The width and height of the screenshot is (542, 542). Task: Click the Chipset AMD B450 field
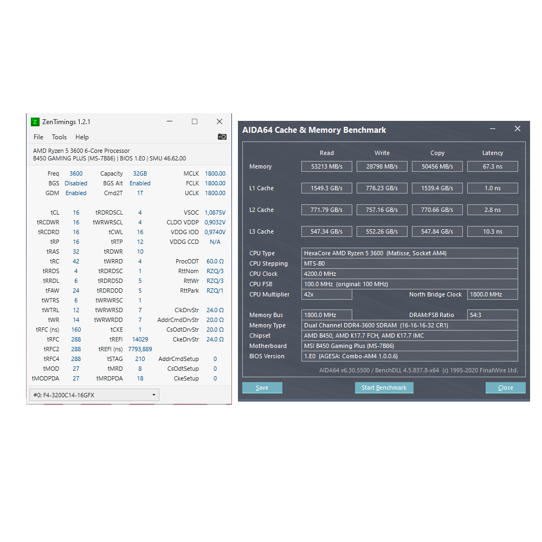click(x=410, y=335)
